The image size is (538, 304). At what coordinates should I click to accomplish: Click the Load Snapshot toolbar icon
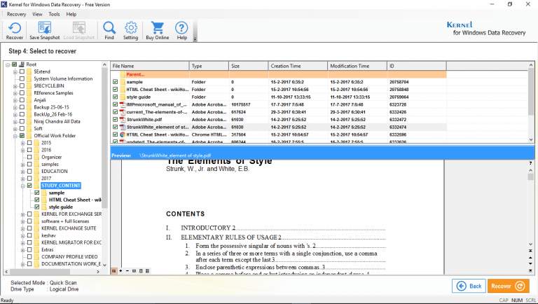click(x=79, y=28)
